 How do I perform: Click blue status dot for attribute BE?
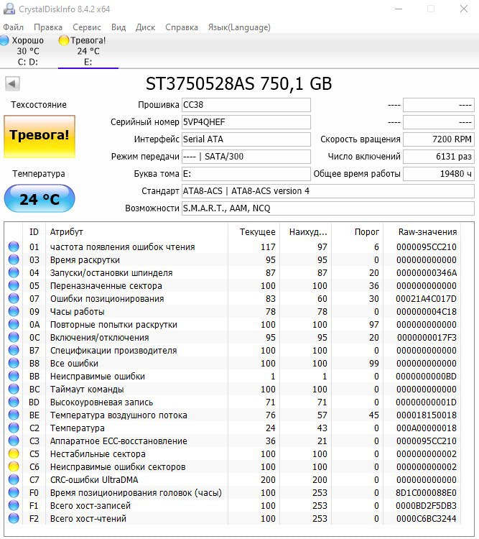point(14,415)
